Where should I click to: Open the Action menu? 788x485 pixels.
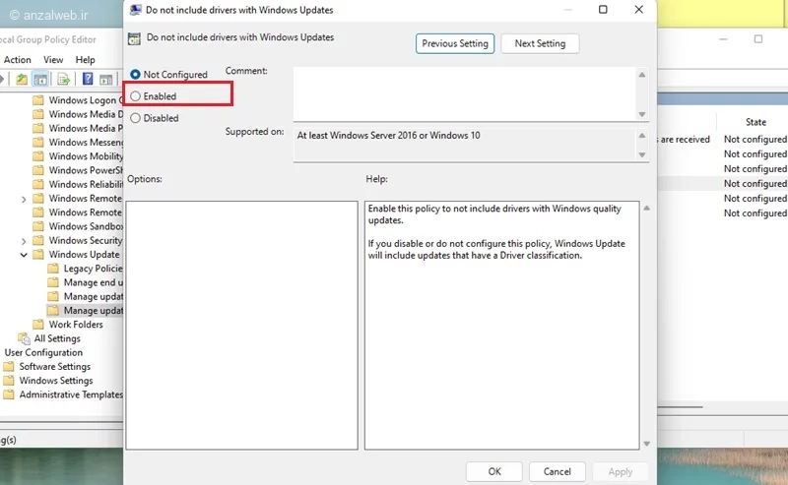[x=18, y=60]
